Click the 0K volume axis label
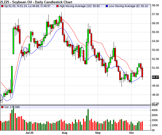 pos(153,130)
